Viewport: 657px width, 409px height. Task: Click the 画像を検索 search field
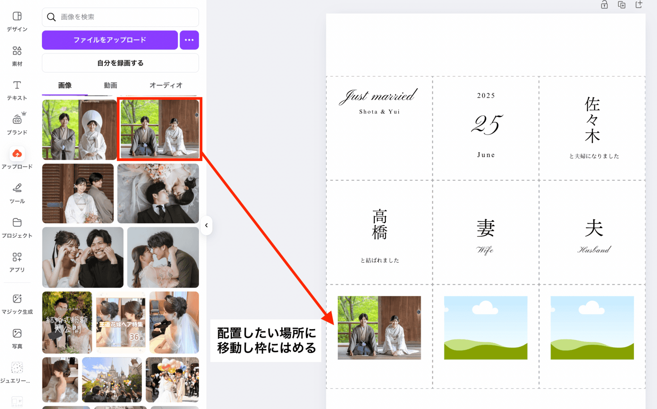pos(124,17)
